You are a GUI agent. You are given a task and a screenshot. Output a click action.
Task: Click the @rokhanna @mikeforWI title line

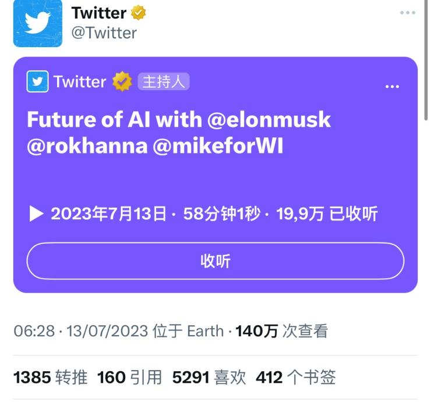click(155, 146)
